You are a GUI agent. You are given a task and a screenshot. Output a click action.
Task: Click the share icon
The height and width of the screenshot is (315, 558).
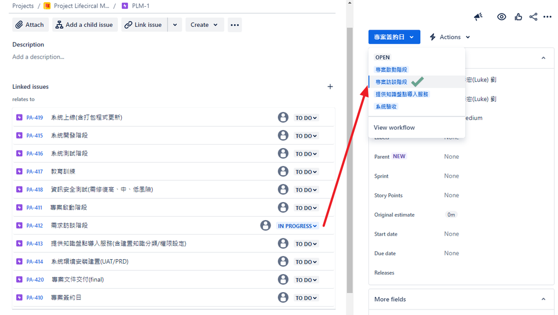click(533, 17)
